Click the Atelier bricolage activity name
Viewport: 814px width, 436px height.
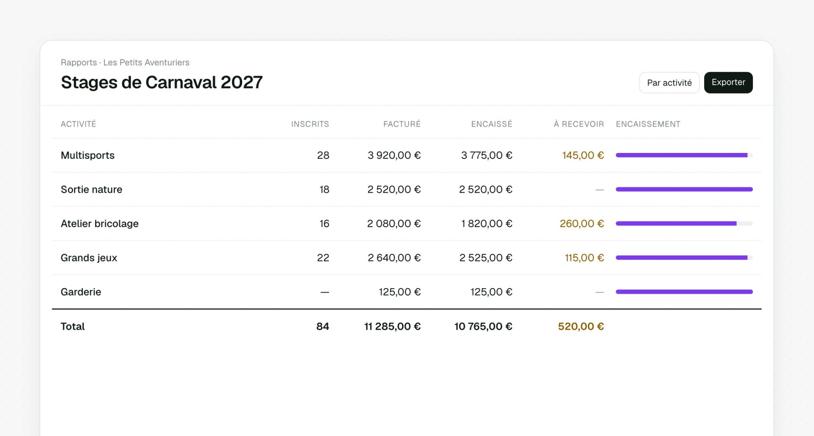tap(100, 223)
